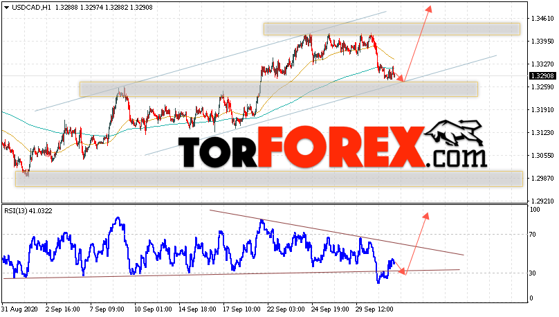559x317 pixels.
Task: Select the time axis label 7 Sep 09:00
Action: tap(107, 309)
